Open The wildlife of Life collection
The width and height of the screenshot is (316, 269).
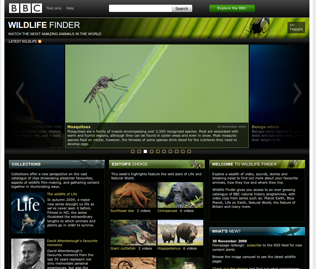click(x=62, y=194)
